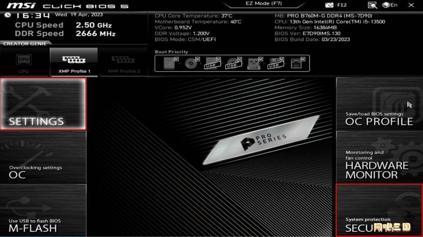
Task: Take a screenshot with the F12 camera icon
Action: 335,5
